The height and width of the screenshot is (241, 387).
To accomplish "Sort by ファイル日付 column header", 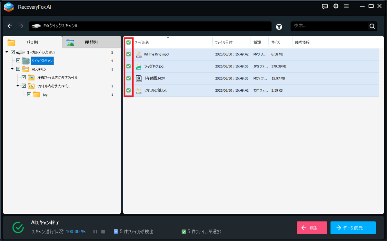I will (x=224, y=42).
